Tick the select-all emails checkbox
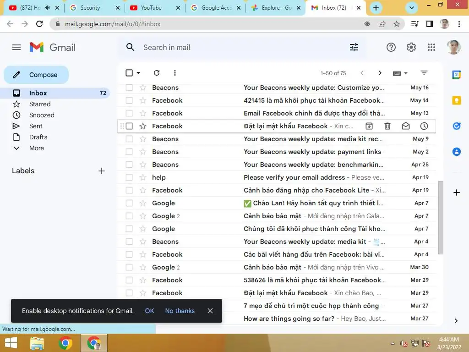469x352 pixels. point(129,73)
